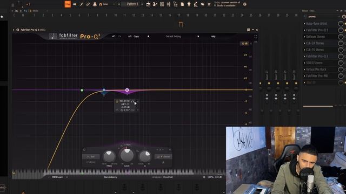
Task: Click the detached window icon in plugin title
Action: coord(249,30)
